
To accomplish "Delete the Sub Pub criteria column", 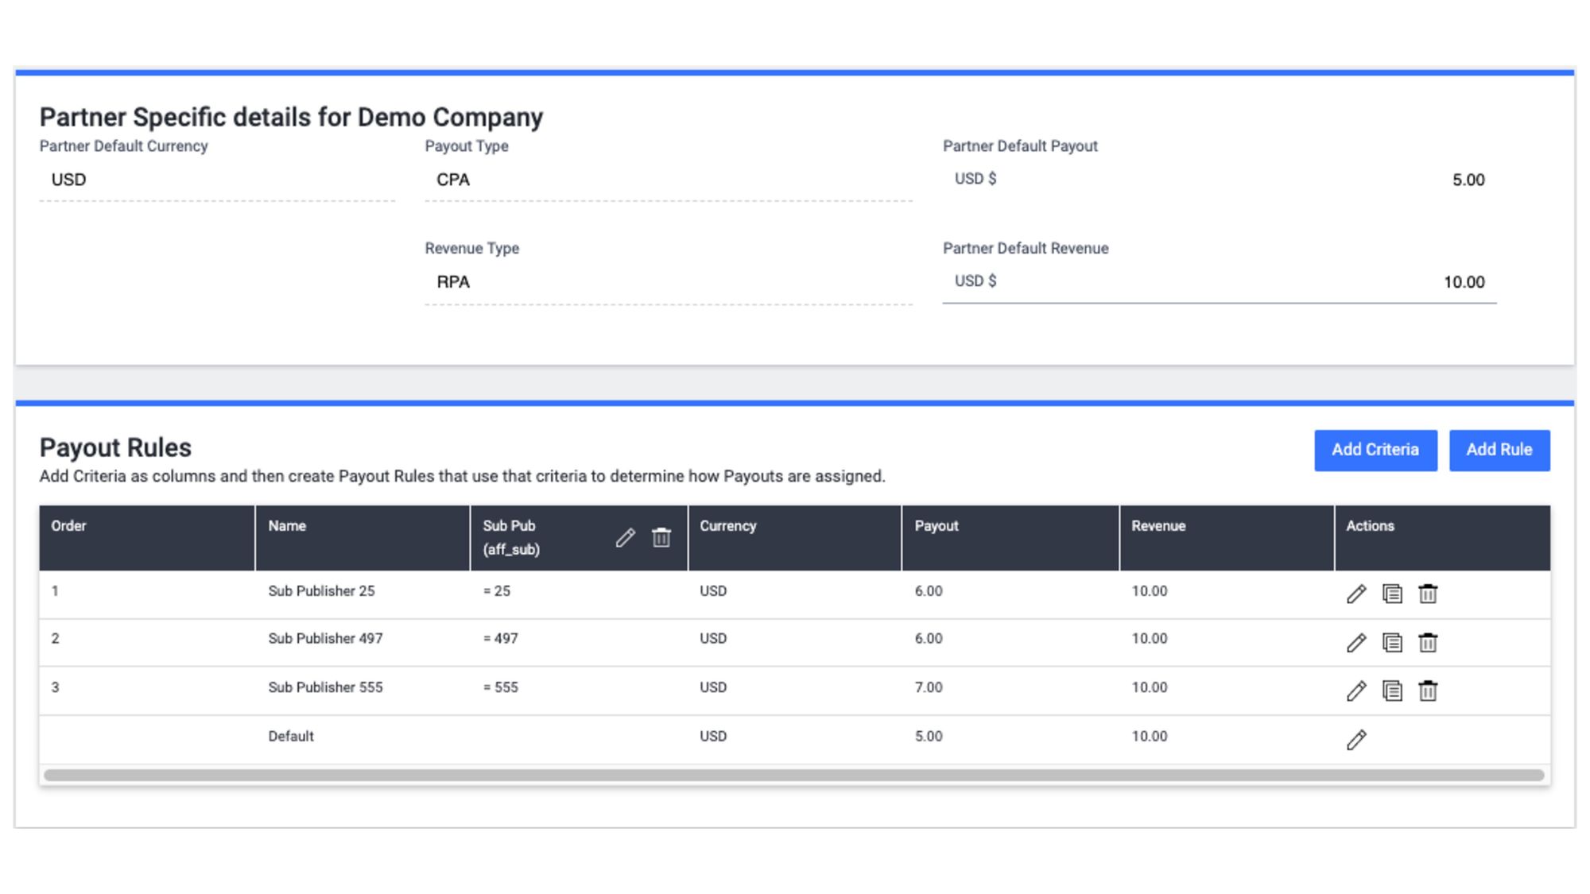I will click(661, 538).
